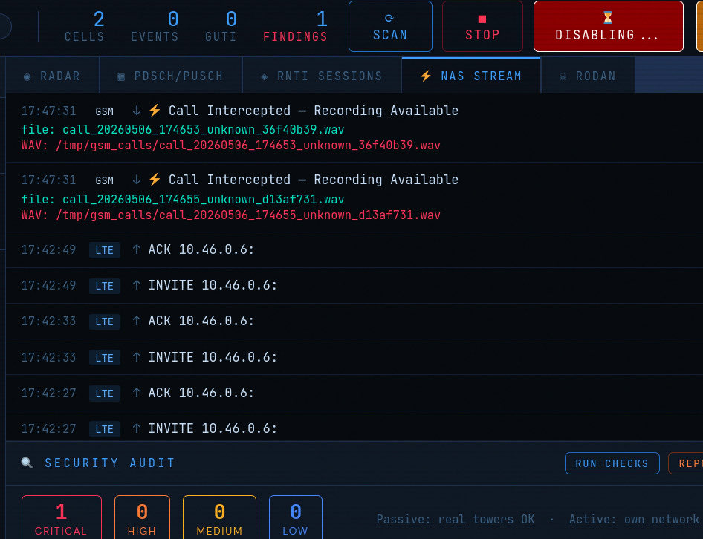Click the FINDINGS counter
Image resolution: width=703 pixels, height=539 pixels.
point(295,27)
